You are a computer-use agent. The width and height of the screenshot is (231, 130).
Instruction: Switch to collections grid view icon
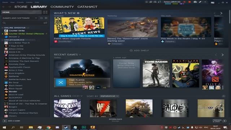[45, 12]
